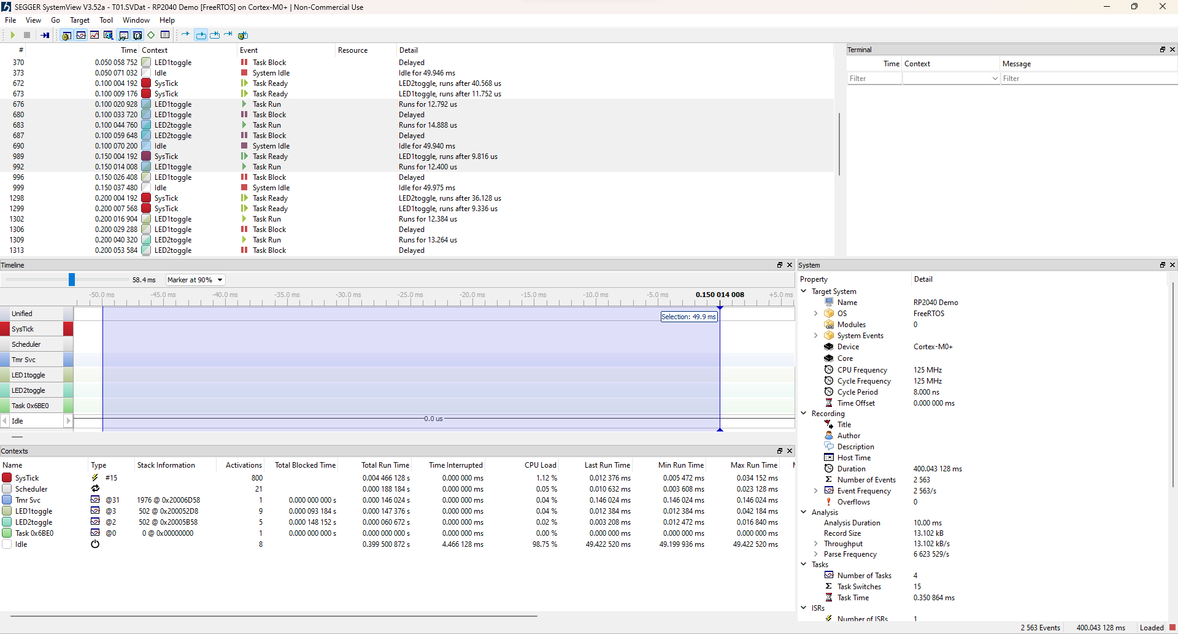The height and width of the screenshot is (634, 1178).
Task: Click the red SysTick color swatch in Contexts
Action: click(7, 478)
